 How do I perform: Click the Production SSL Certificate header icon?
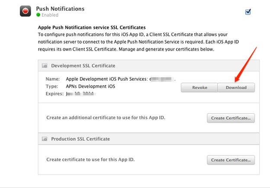(x=45, y=139)
